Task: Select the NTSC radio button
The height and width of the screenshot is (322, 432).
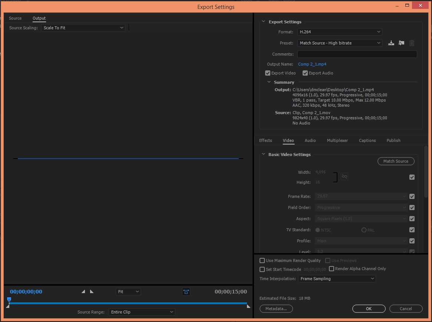Action: pyautogui.click(x=318, y=230)
